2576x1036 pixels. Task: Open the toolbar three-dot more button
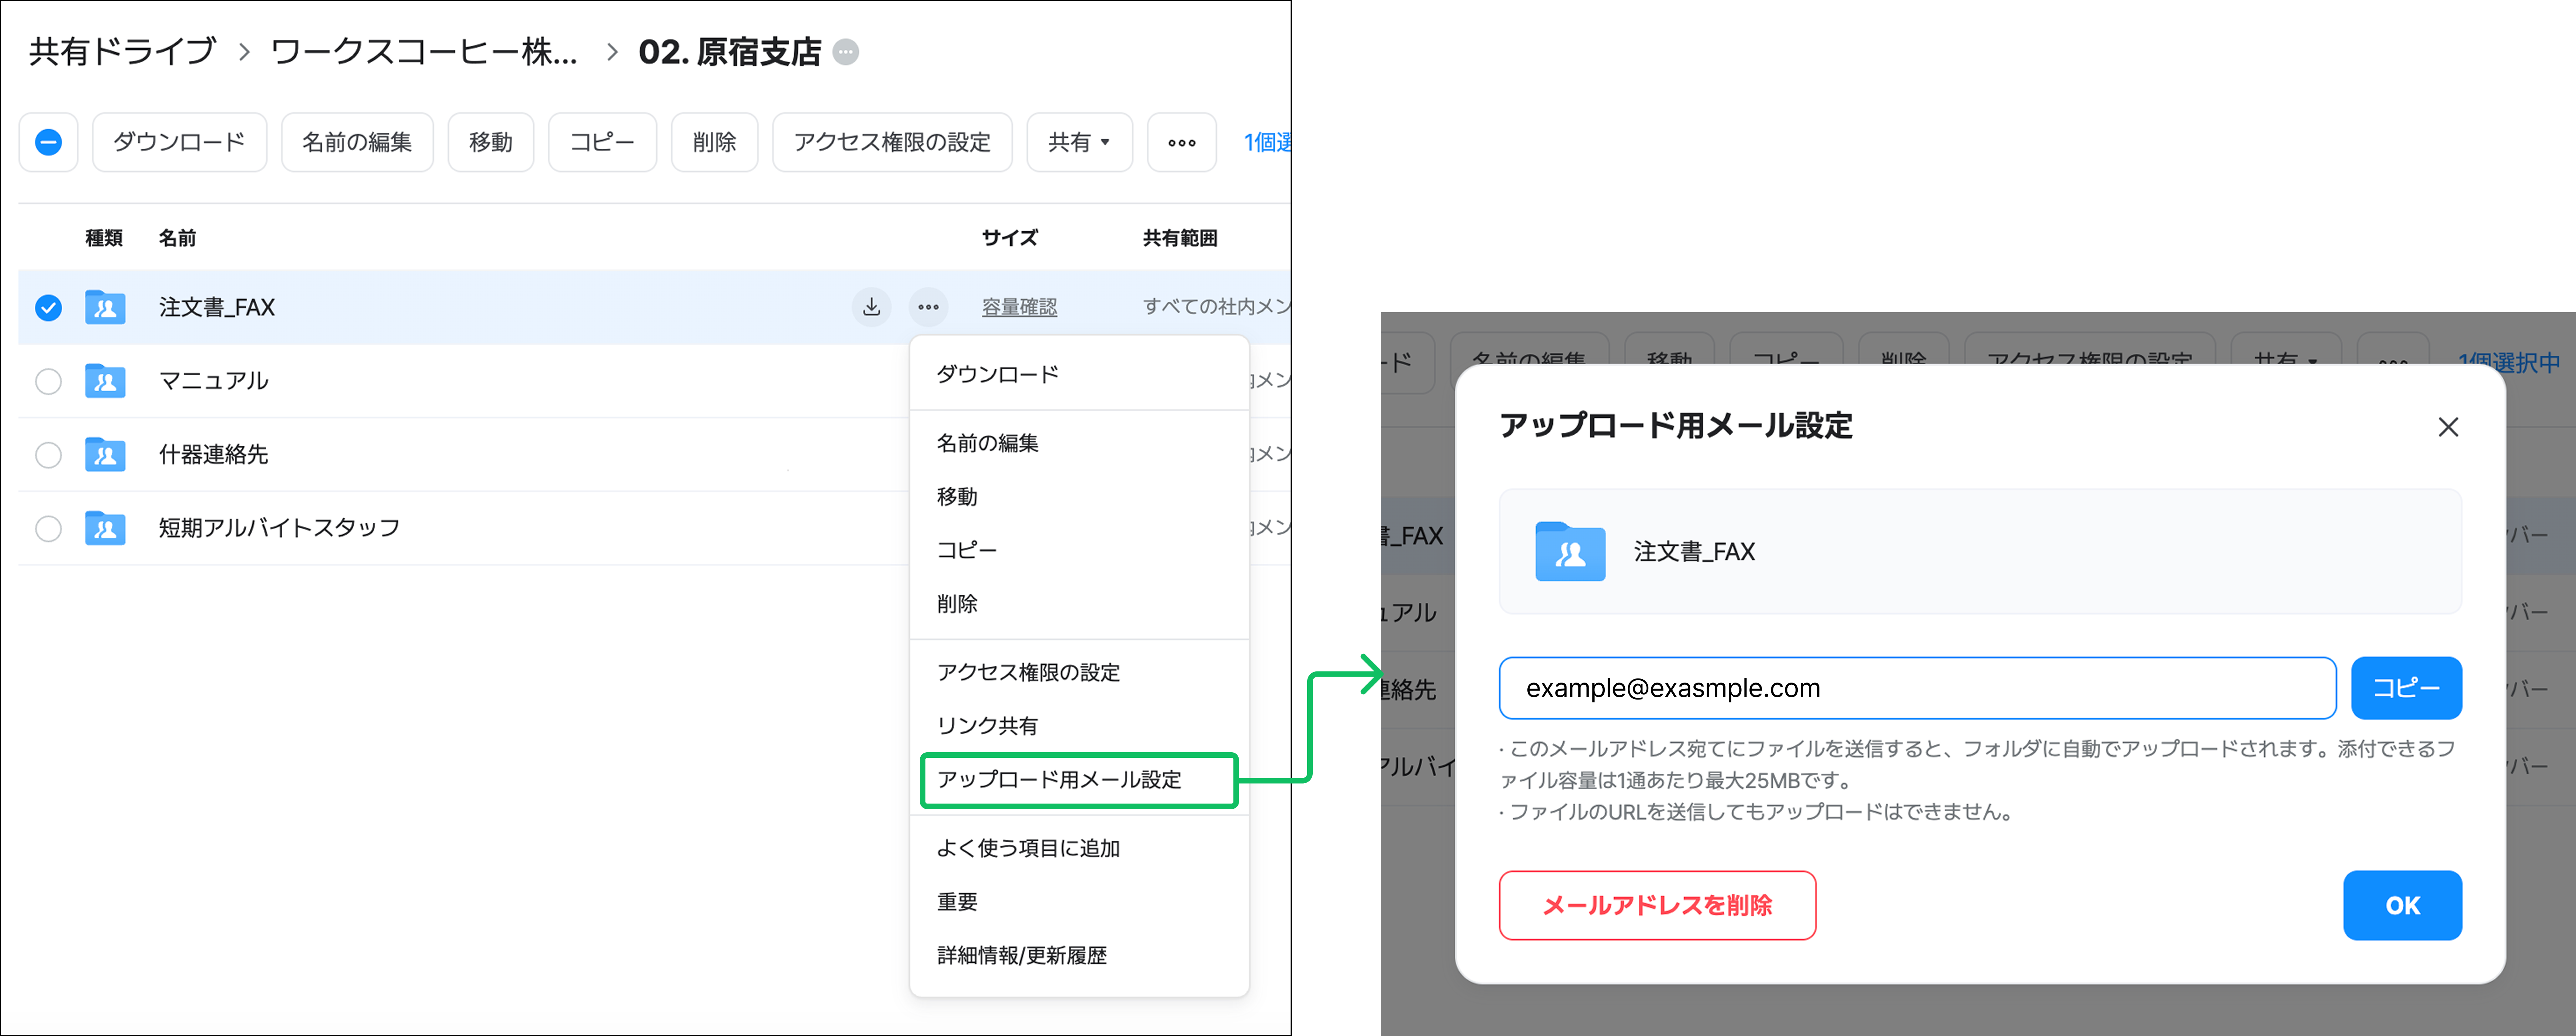tap(1181, 142)
